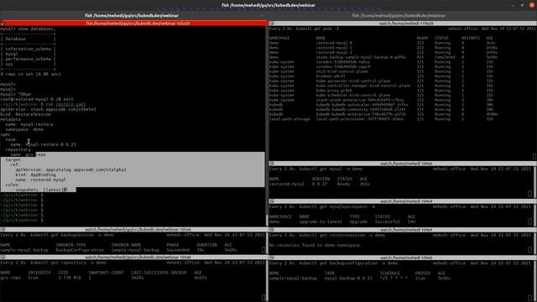The height and width of the screenshot is (302, 537).
Task: Click sample-mysql-backup in backupconfiguration pane
Action: point(293,278)
